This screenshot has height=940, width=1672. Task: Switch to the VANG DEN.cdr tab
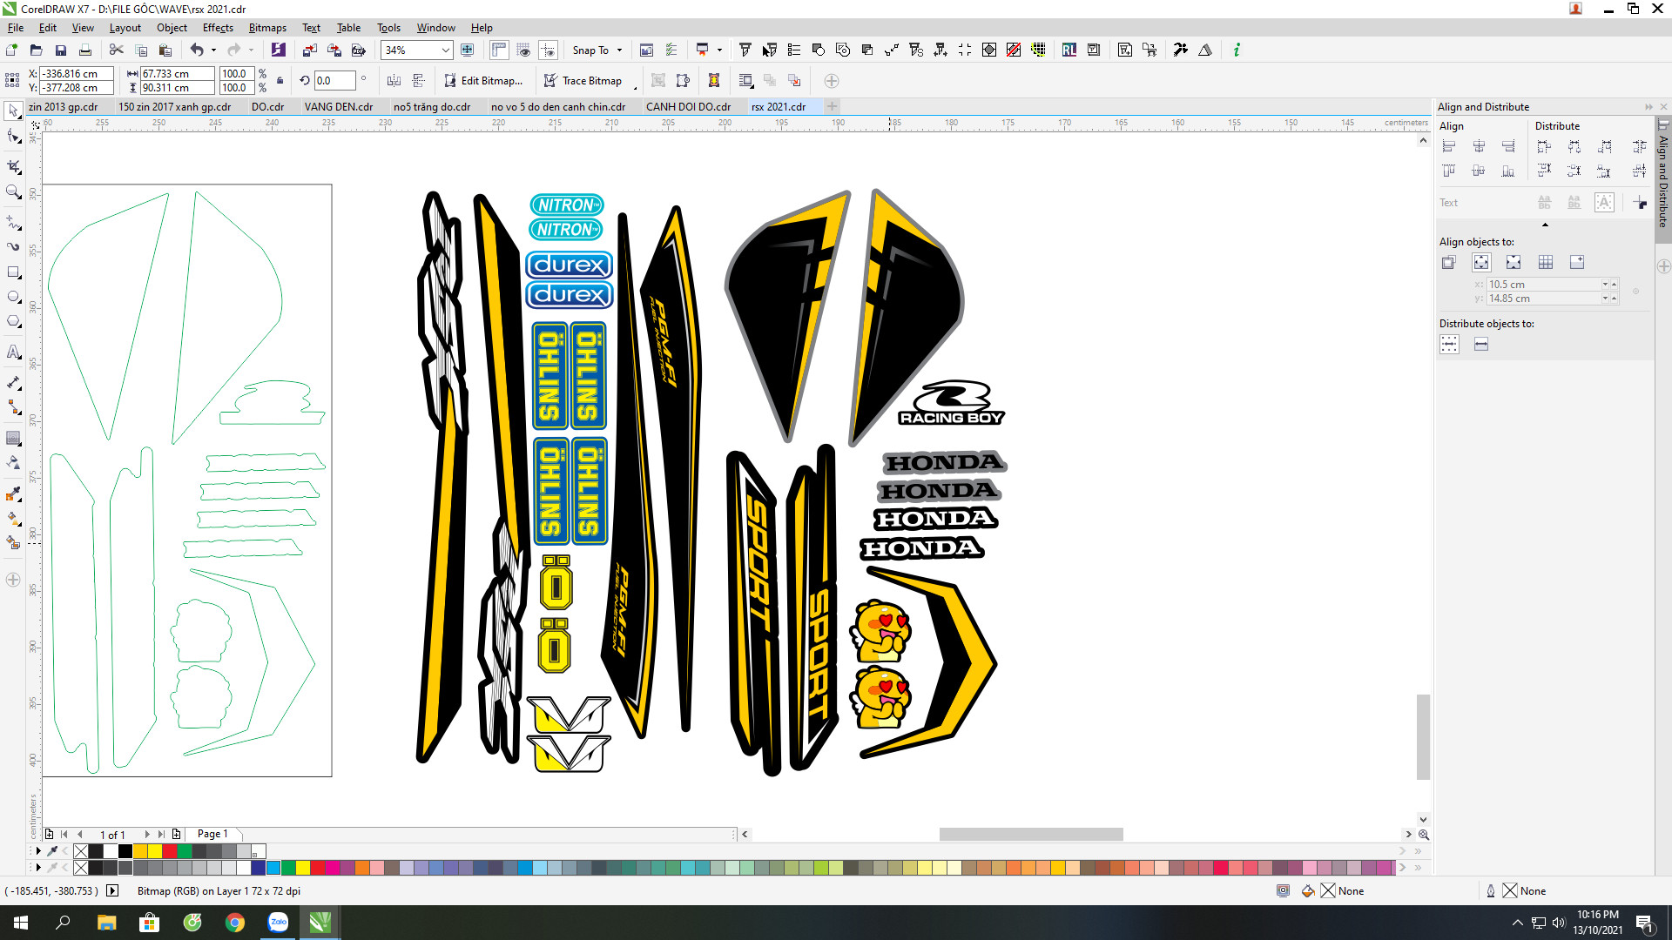tap(339, 107)
